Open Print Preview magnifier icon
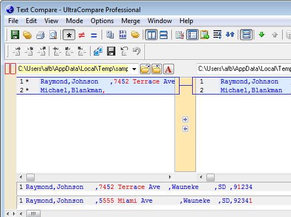This screenshot has height=217, width=291. [53, 35]
